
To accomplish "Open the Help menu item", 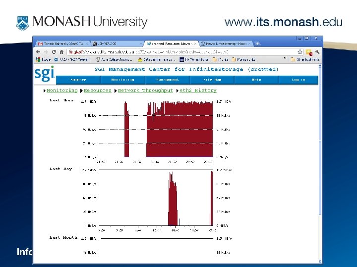I will click(256, 80).
